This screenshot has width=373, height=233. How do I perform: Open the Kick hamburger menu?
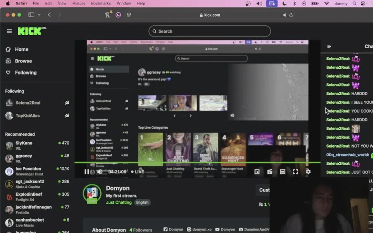pyautogui.click(x=9, y=31)
